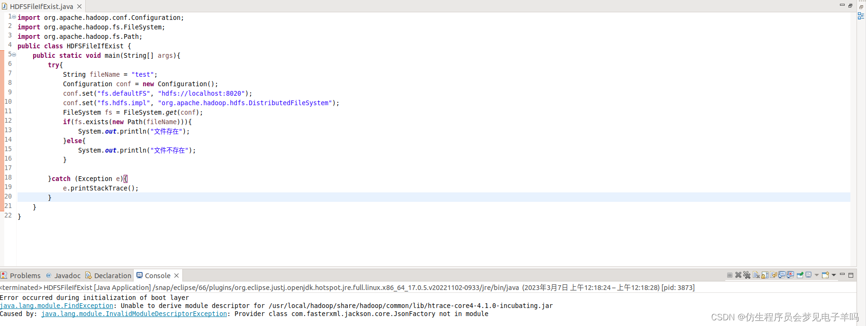Viewport: 866px width, 326px height.
Task: Collapse the import block fold marker
Action: (14, 17)
